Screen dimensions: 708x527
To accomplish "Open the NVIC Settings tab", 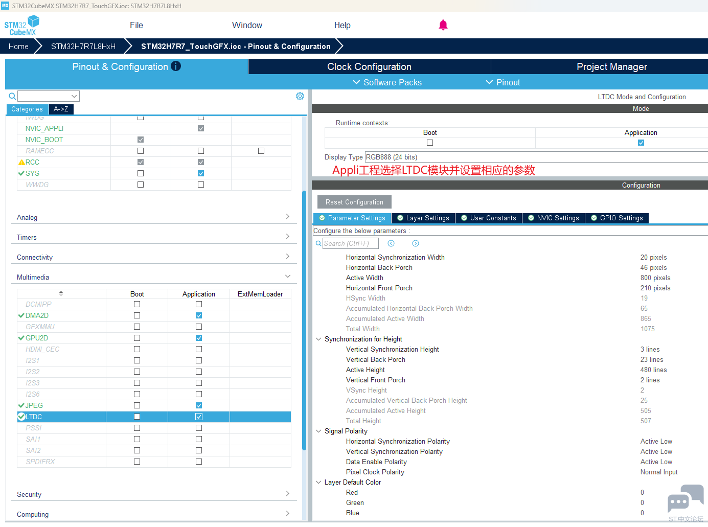I will pos(554,218).
